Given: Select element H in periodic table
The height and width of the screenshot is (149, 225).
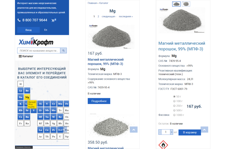Looking at the screenshot, I should coord(21,84).
